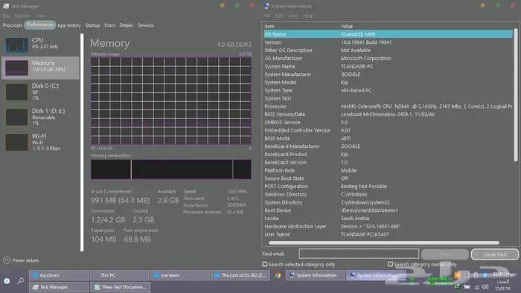Switch to the AyuGram taskbar window
Screen dimensions: 521x293
click(x=59, y=275)
